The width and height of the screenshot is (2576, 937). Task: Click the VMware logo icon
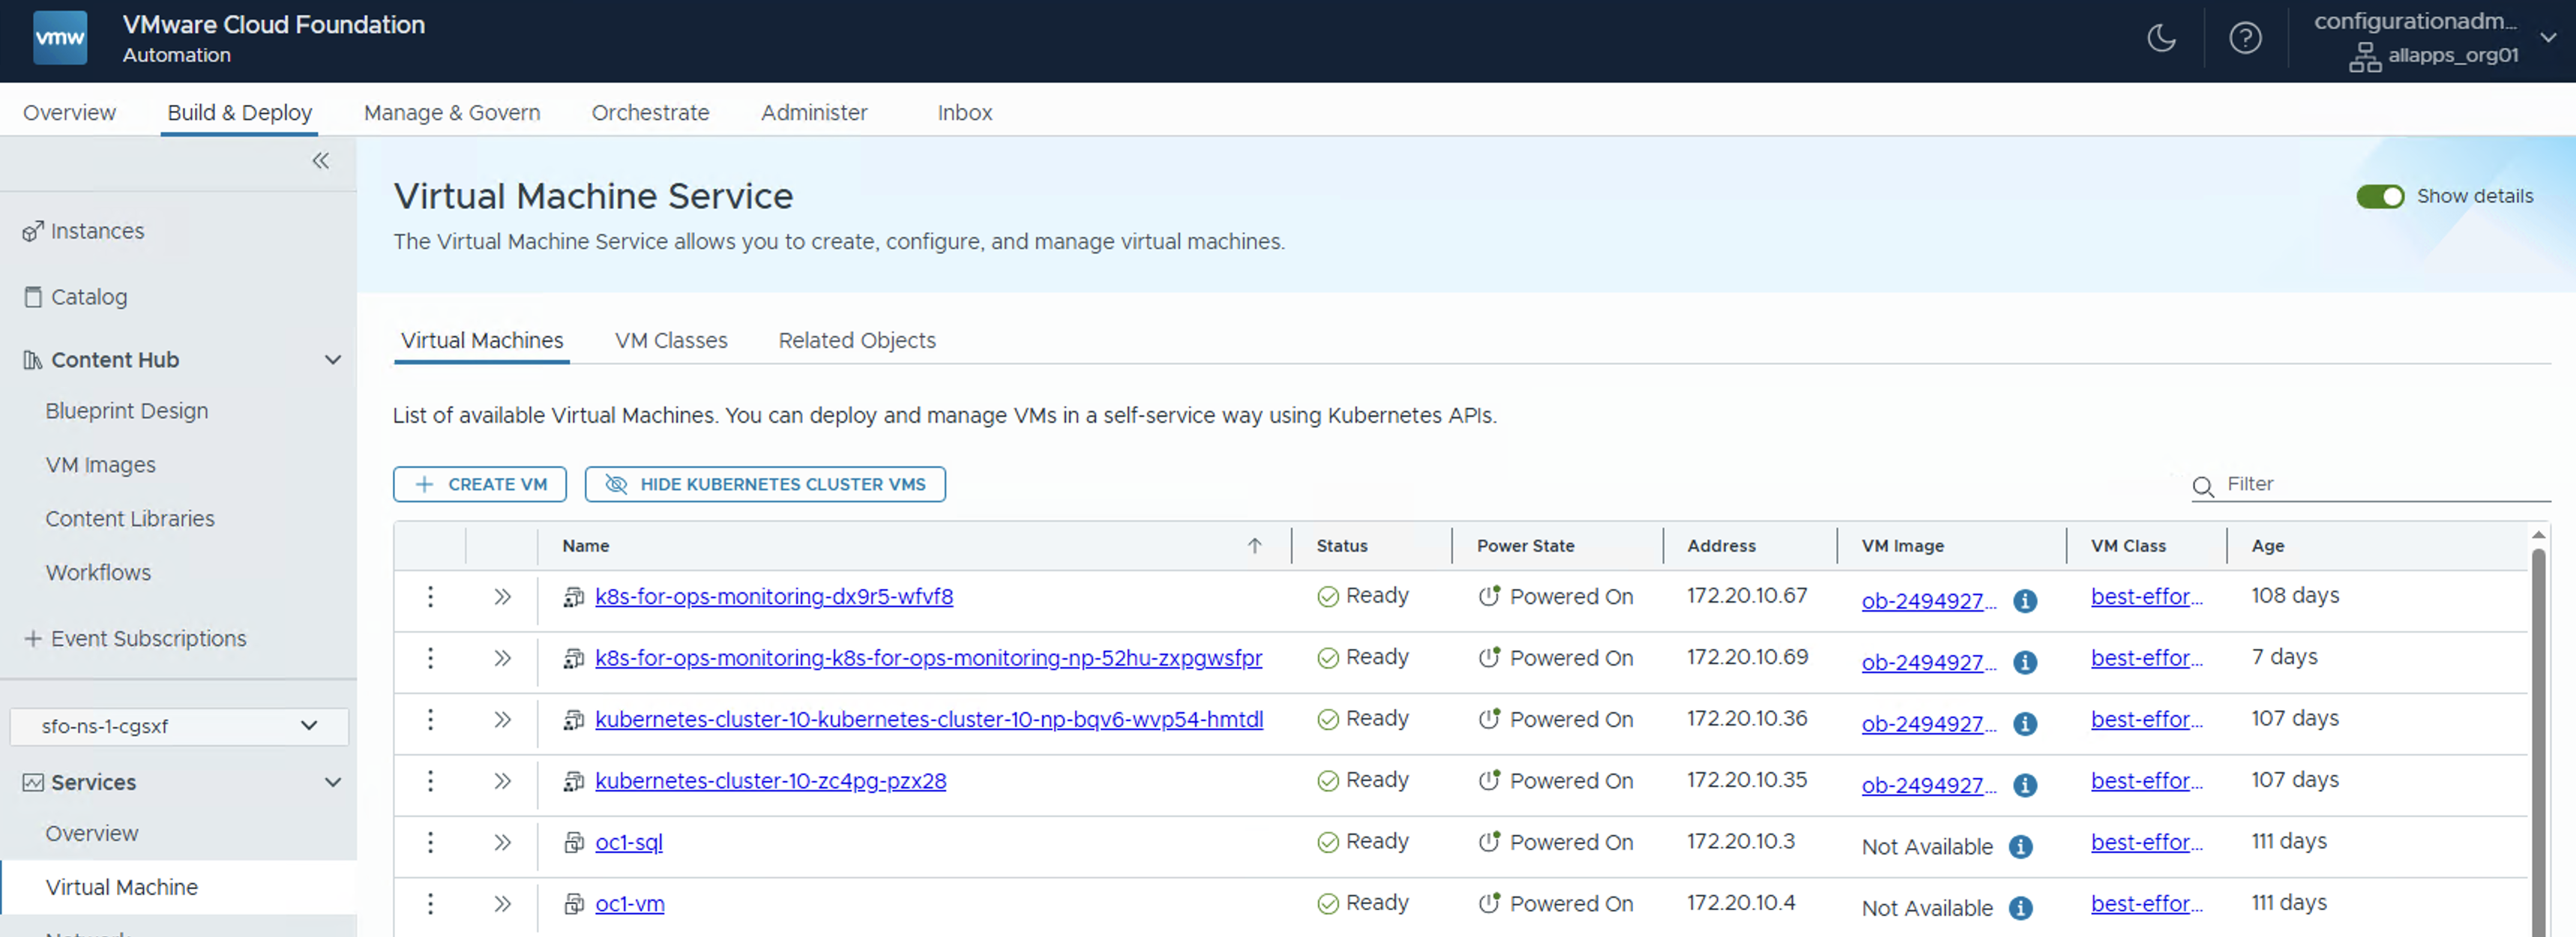60,38
